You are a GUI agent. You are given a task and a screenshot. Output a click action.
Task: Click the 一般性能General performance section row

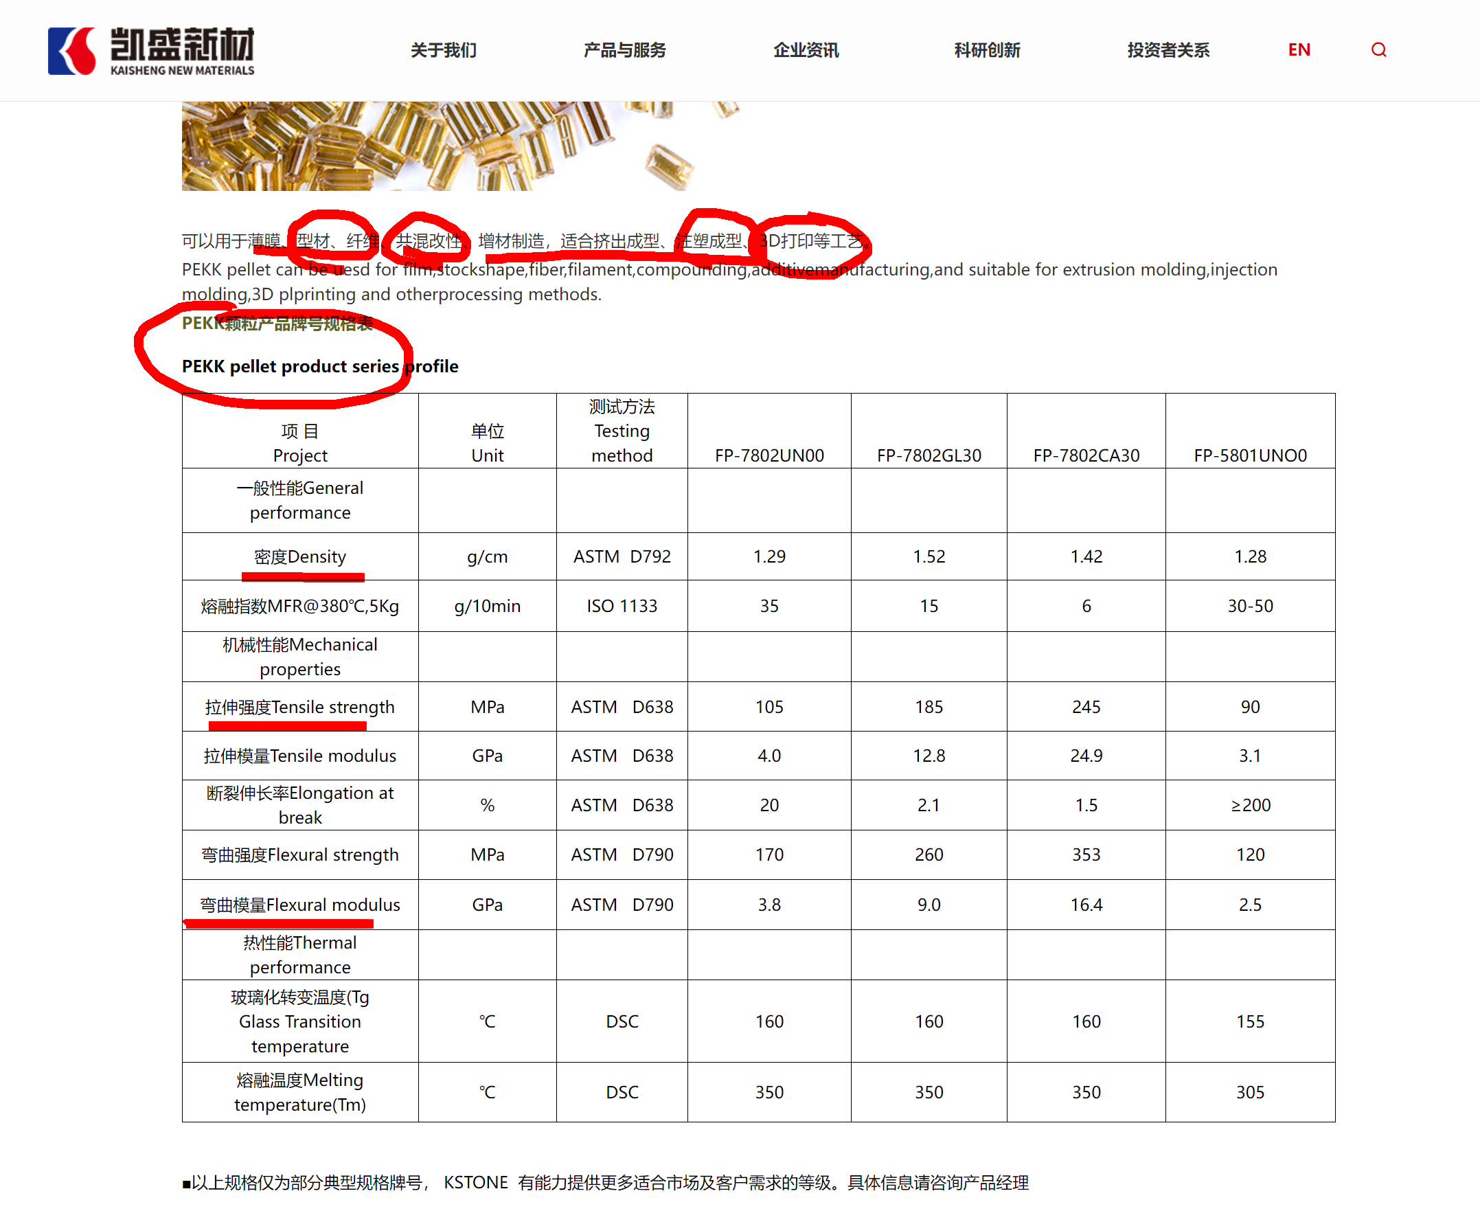(x=758, y=501)
